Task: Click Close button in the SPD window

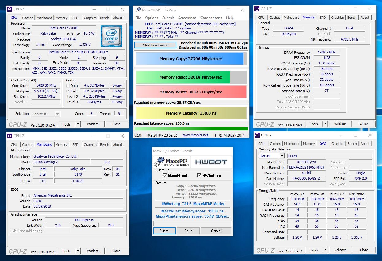Action: (x=364, y=250)
